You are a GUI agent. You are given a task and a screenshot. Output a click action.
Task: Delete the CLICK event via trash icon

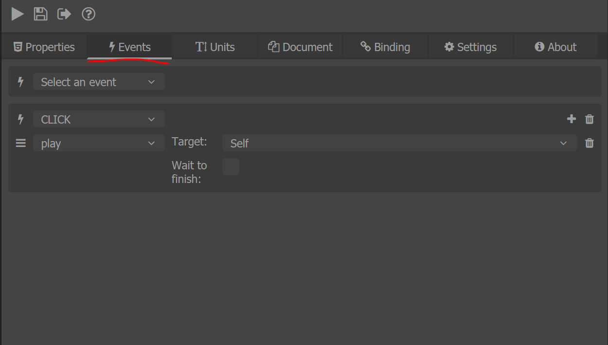click(589, 119)
